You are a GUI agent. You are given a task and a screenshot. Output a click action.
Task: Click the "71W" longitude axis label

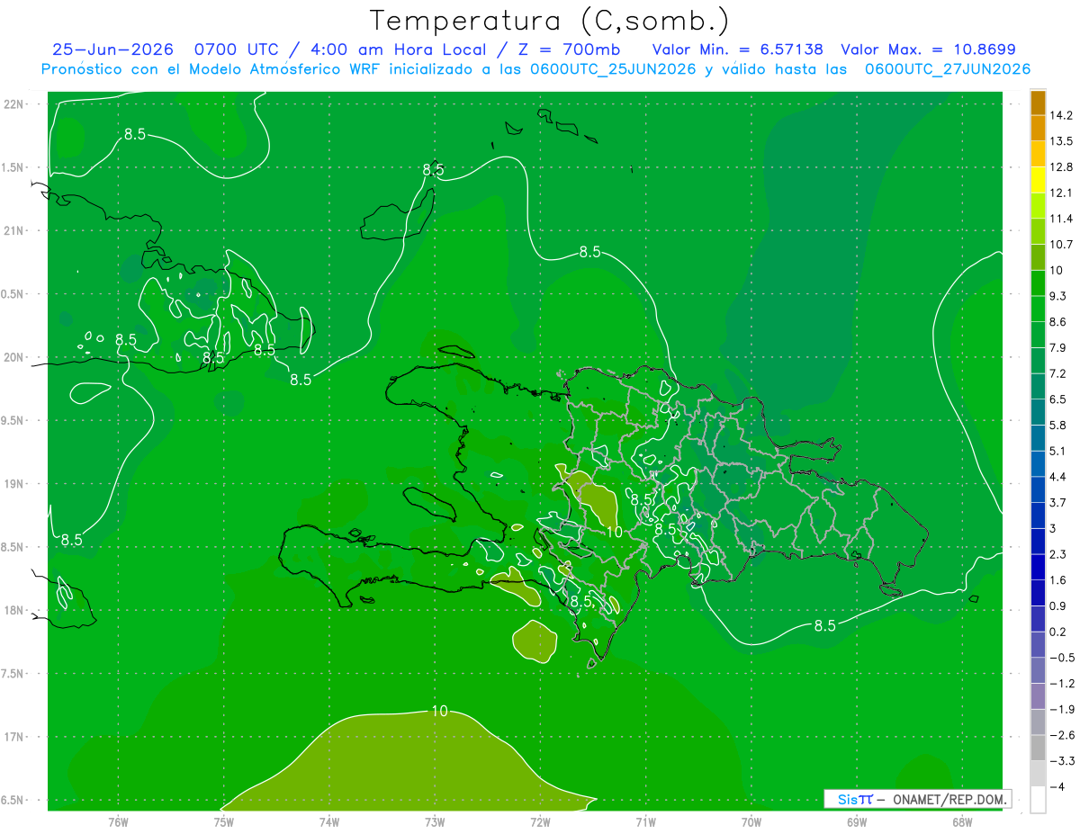(x=645, y=821)
